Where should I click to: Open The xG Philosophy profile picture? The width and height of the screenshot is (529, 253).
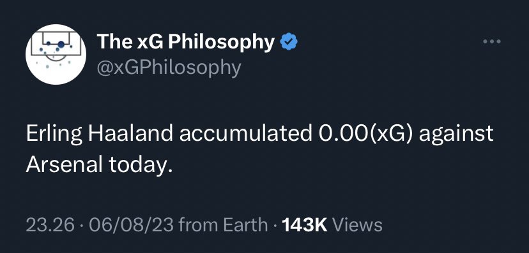56,54
